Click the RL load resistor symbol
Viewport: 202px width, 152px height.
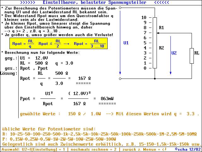coord(192,56)
